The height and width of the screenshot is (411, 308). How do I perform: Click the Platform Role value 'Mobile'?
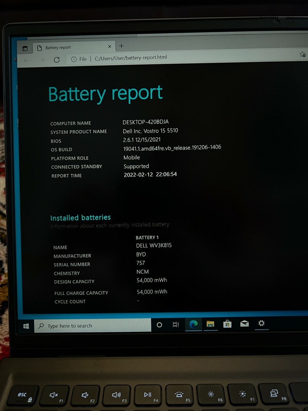tap(132, 158)
